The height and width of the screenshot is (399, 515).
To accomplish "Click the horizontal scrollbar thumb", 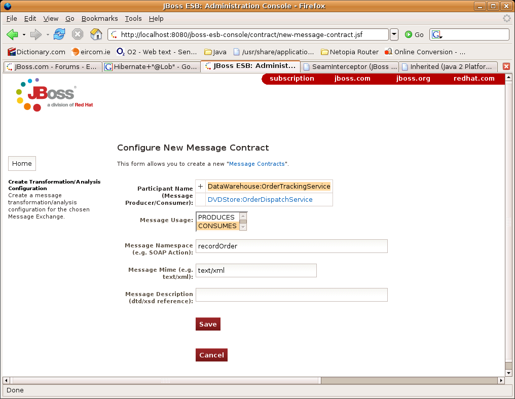I will coord(166,380).
